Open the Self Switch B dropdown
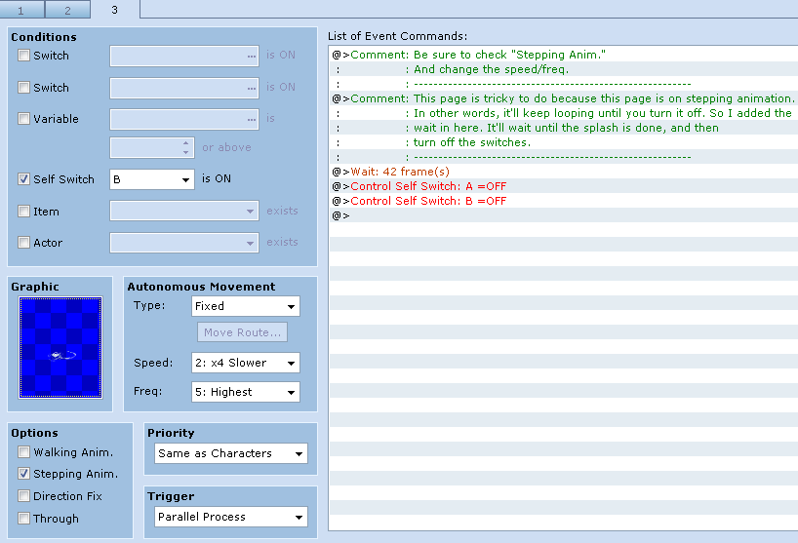 coord(151,179)
